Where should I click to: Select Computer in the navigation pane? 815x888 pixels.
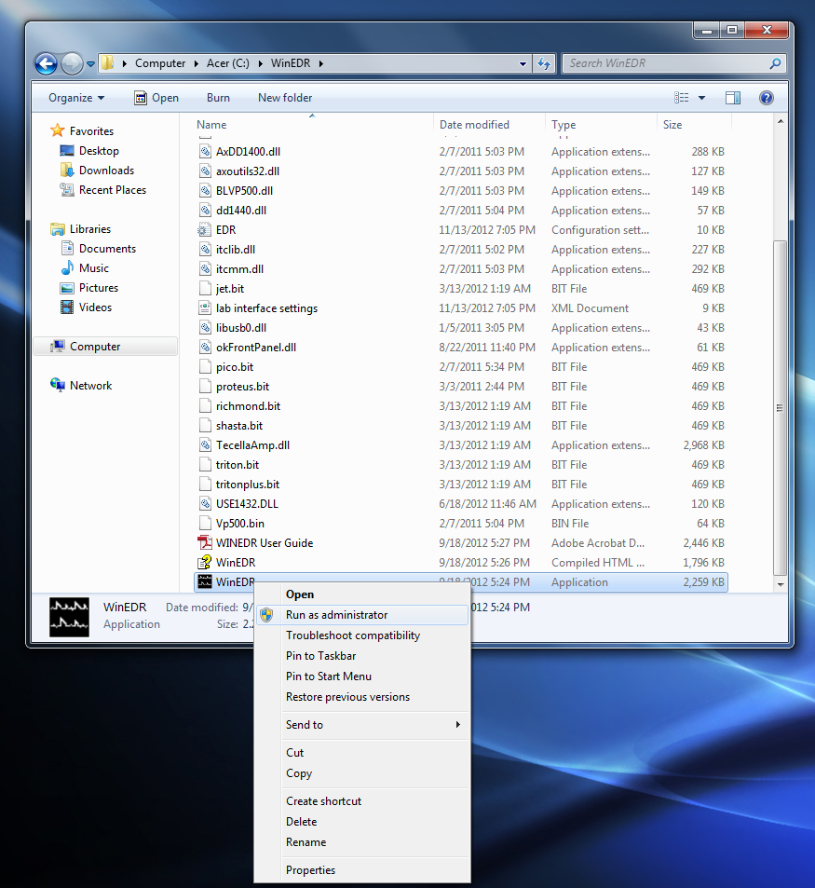(105, 346)
